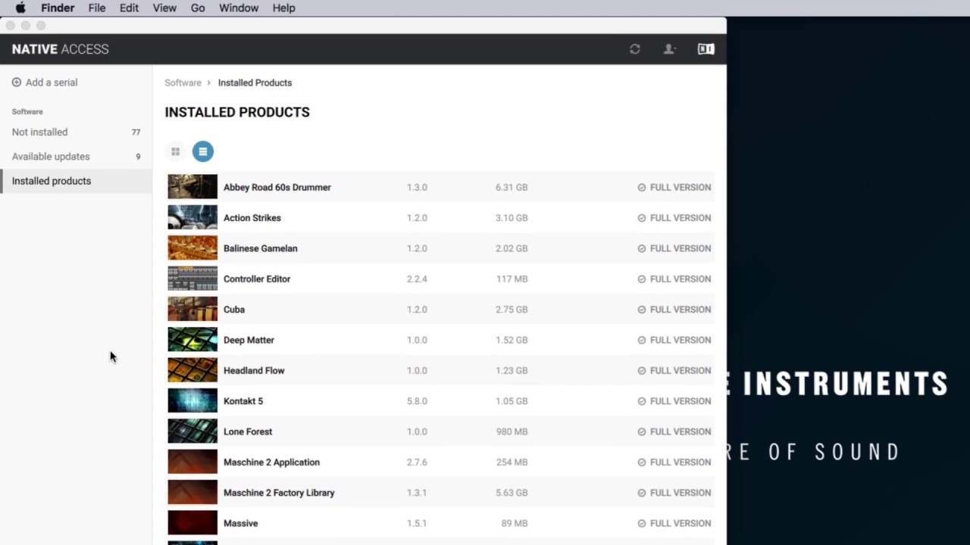Select the Maschine 2 Factory Library name
This screenshot has height=545, width=970.
279,492
